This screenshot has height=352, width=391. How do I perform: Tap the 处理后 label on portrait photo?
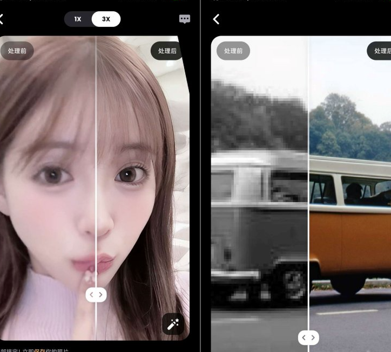tap(167, 51)
